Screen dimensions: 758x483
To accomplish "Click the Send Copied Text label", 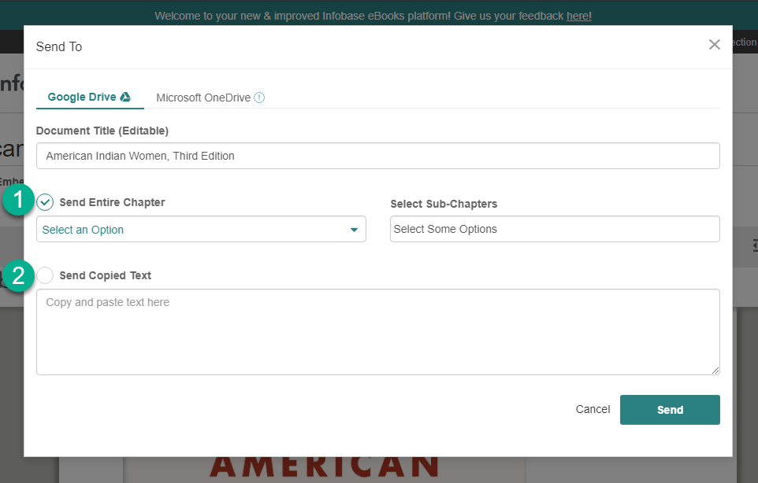I will click(106, 275).
